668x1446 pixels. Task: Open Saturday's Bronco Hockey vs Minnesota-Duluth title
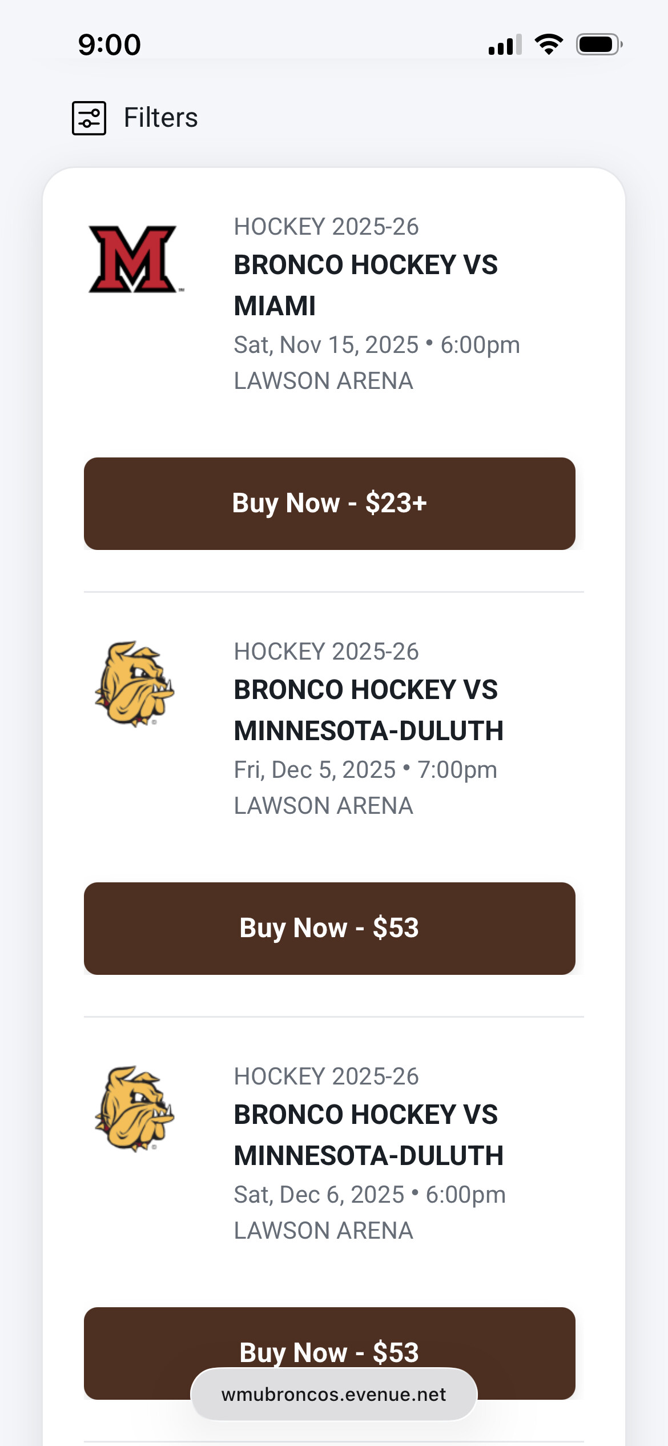368,1135
